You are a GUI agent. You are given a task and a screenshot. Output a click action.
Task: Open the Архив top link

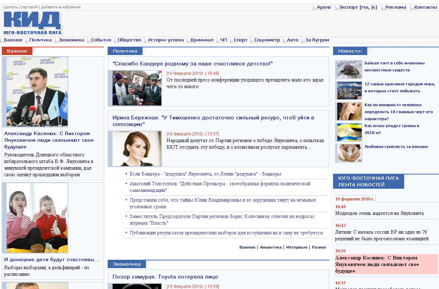[324, 7]
